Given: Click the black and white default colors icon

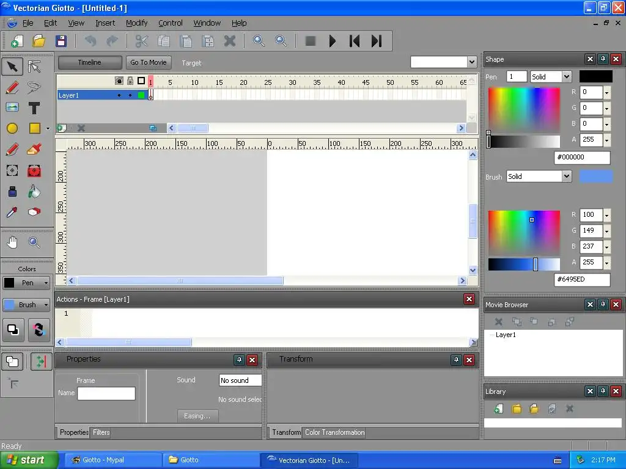Looking at the screenshot, I should click(13, 330).
